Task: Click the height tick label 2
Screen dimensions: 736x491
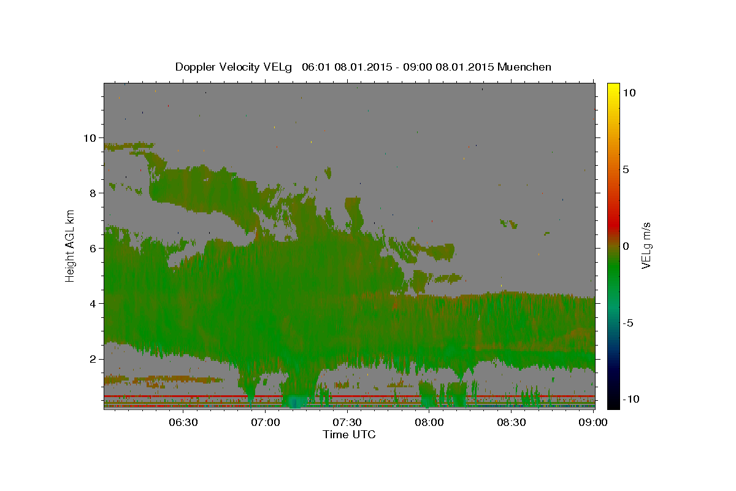Action: [x=93, y=358]
